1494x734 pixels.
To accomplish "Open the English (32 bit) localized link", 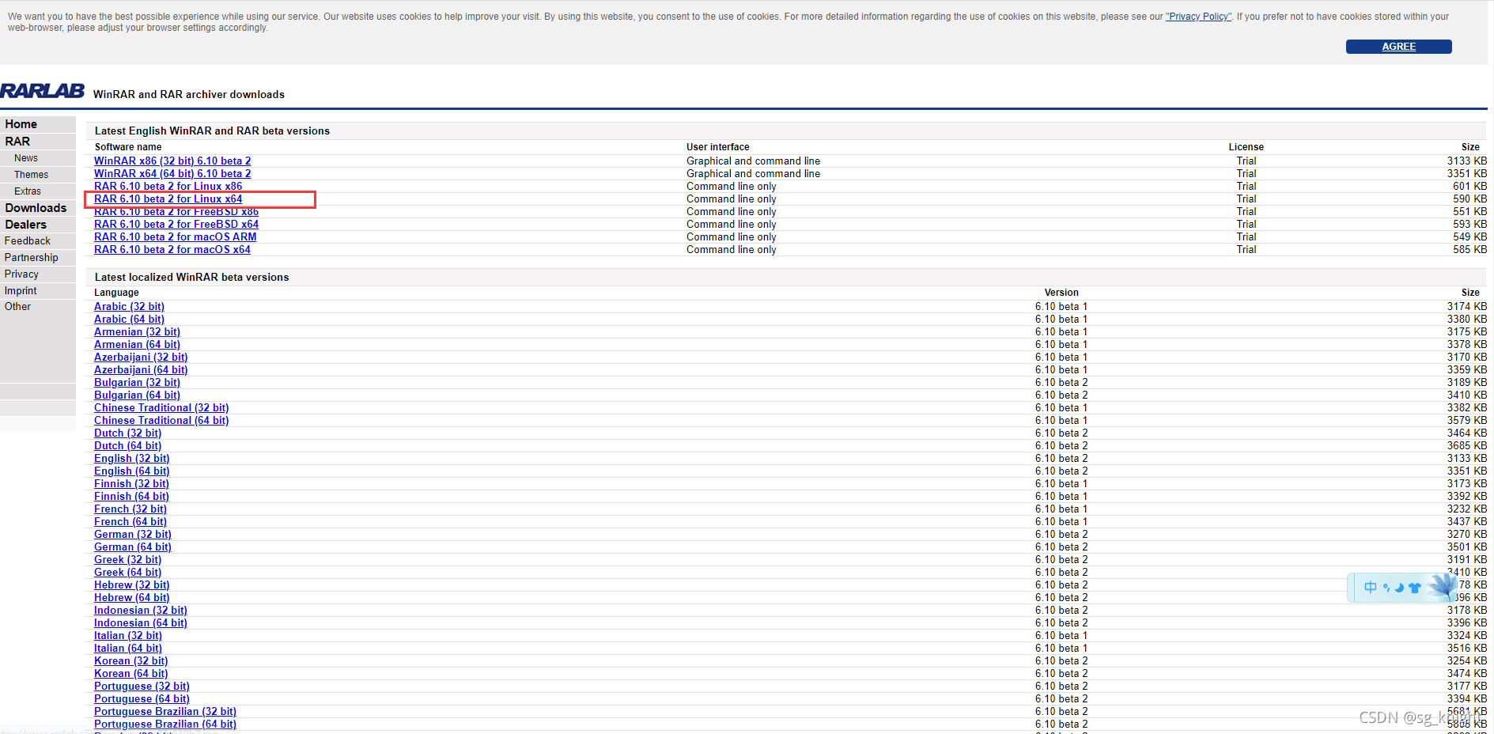I will pos(132,458).
